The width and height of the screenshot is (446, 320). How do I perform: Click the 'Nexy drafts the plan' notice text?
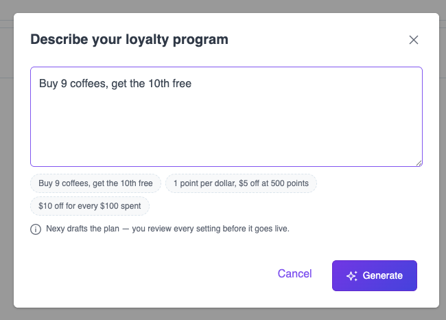168,229
